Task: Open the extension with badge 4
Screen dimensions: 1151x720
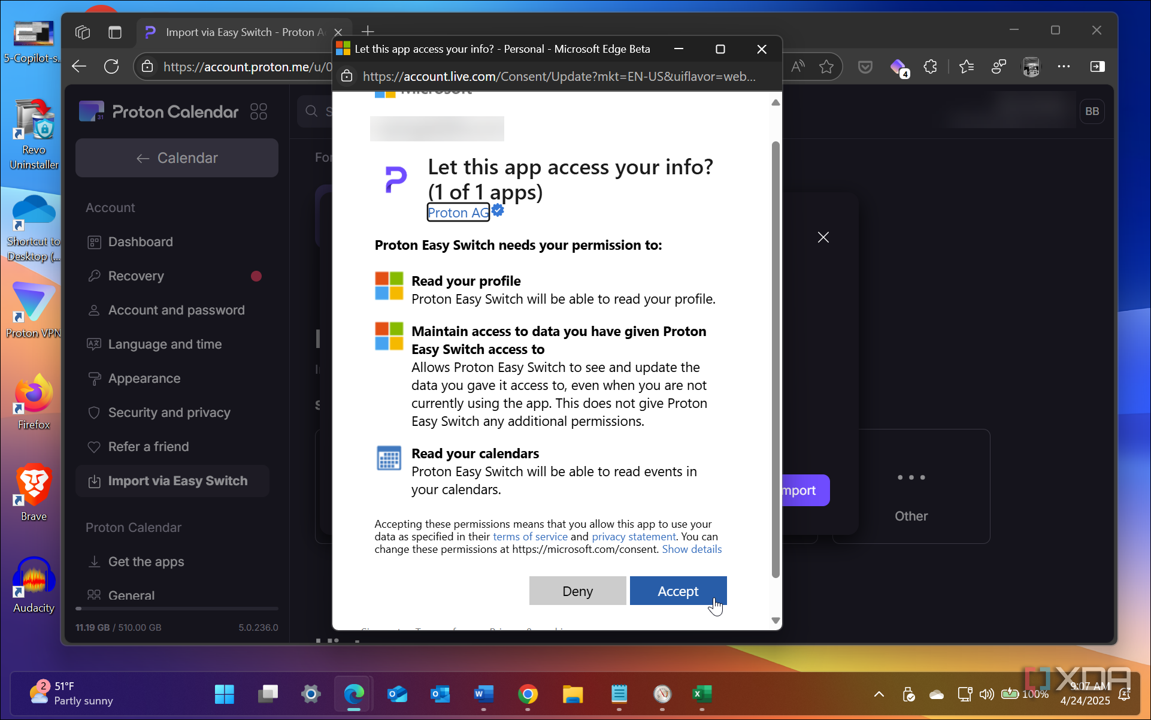Action: (x=899, y=67)
